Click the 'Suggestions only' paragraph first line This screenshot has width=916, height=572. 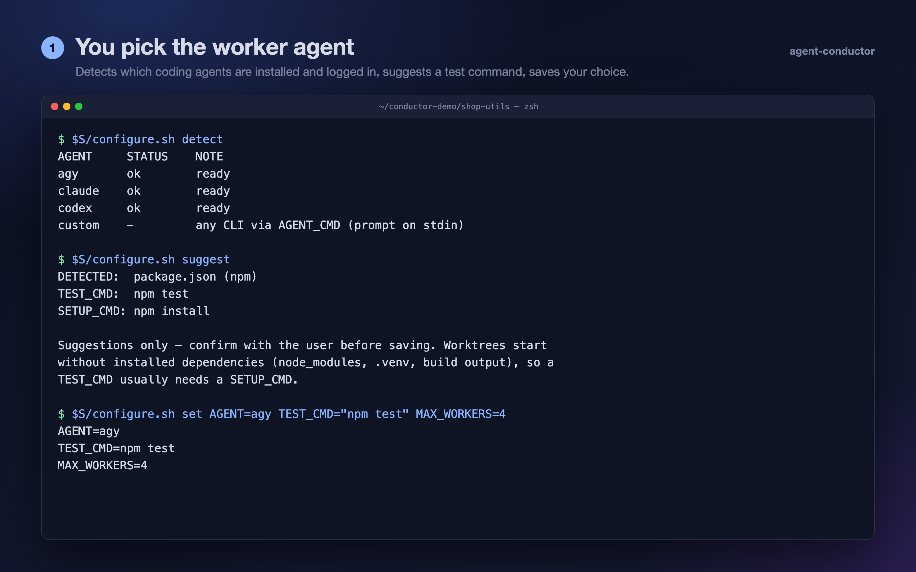point(303,346)
